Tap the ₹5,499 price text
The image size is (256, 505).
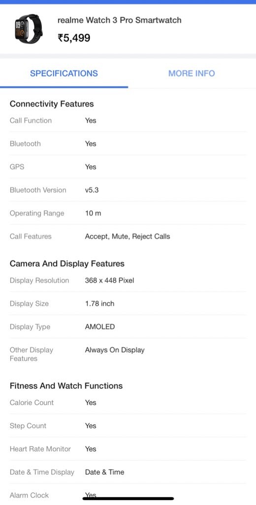[74, 38]
